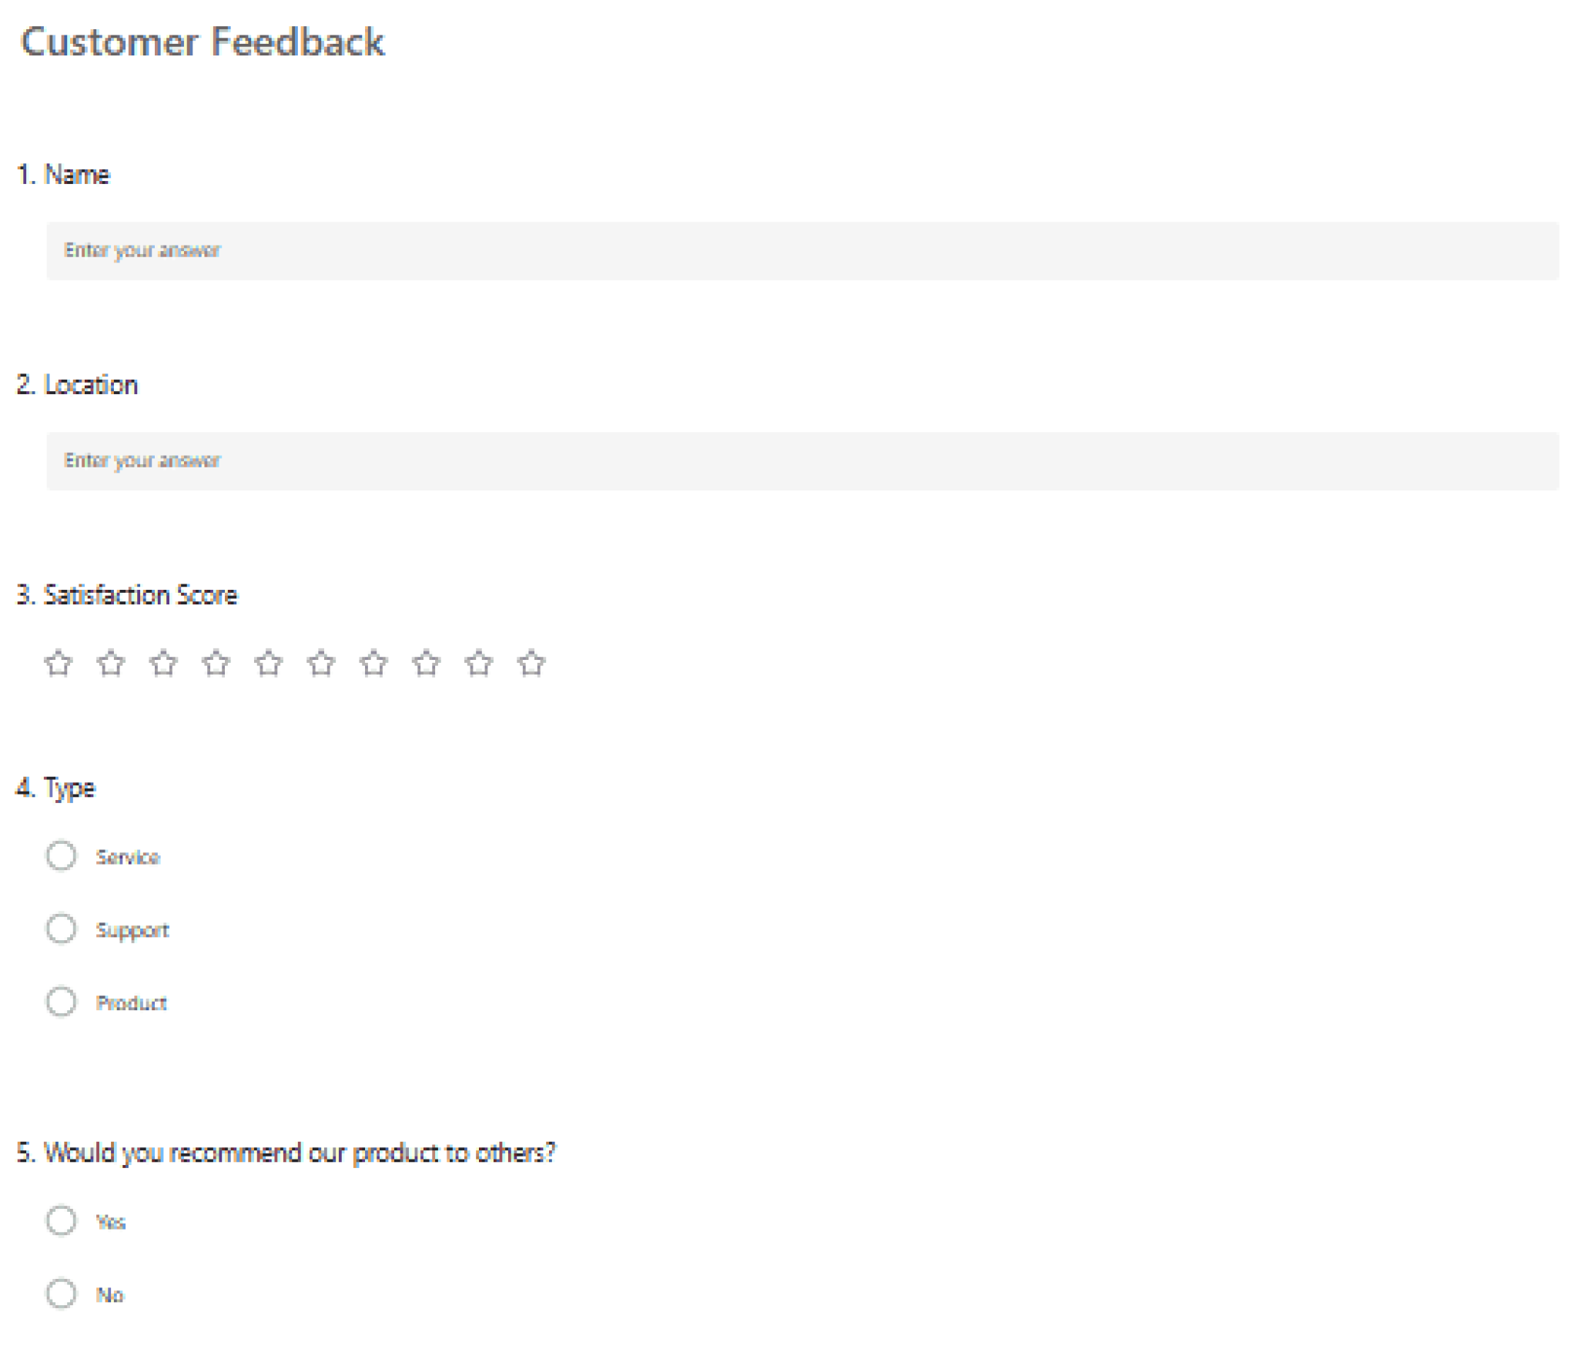The width and height of the screenshot is (1577, 1349).
Task: Choose the ninth satisfaction star
Action: (x=479, y=663)
